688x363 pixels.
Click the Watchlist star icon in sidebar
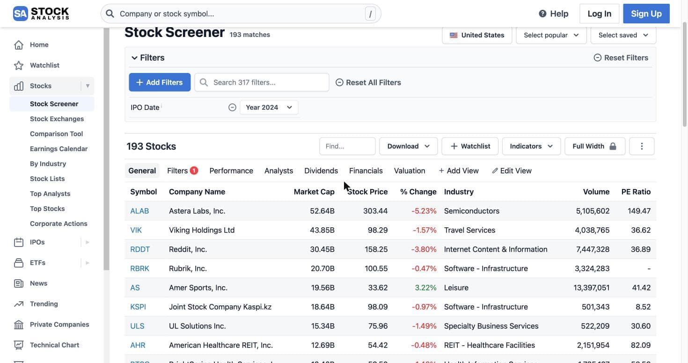coord(19,65)
